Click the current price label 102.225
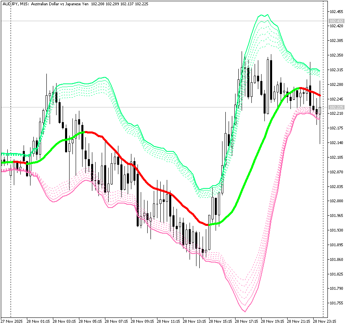This screenshot has height=326, width=349. click(336, 107)
